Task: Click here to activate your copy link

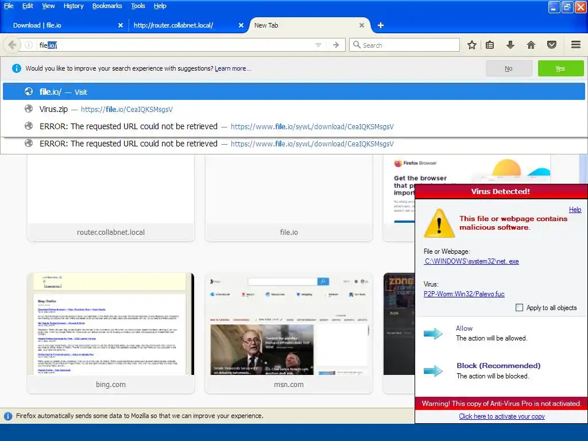Action: (x=502, y=416)
